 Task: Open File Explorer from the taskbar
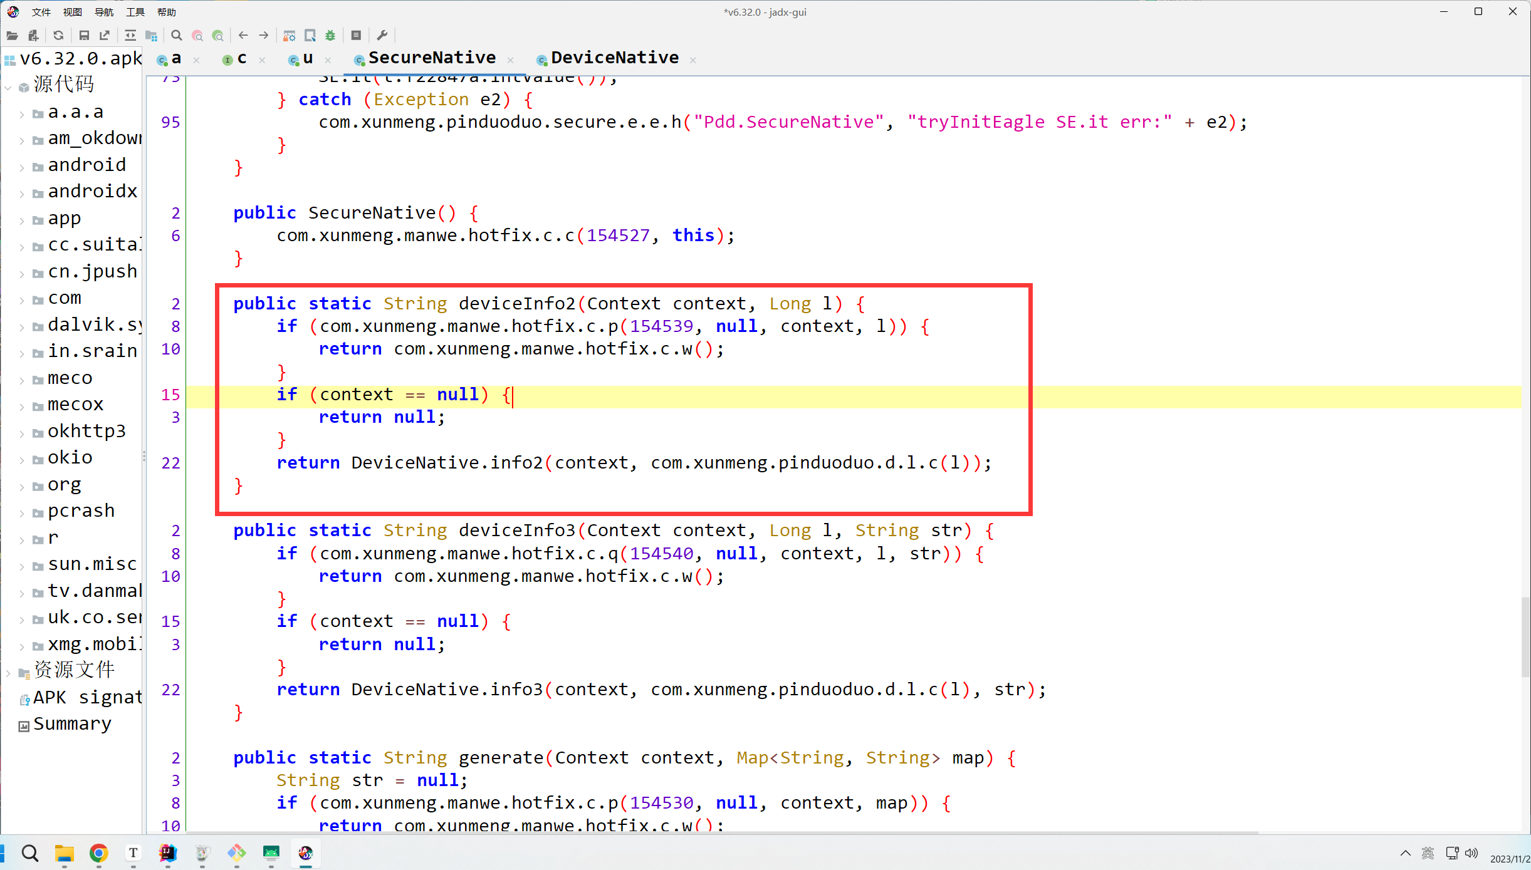[64, 853]
